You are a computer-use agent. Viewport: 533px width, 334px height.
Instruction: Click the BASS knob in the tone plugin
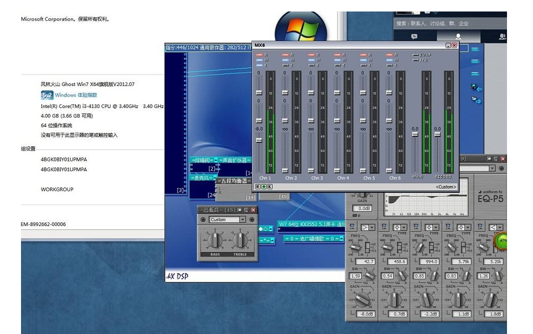tap(215, 241)
